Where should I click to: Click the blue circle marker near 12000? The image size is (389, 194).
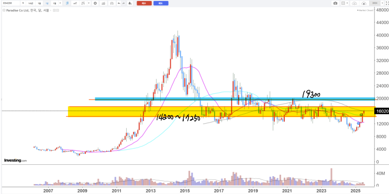pos(358,123)
